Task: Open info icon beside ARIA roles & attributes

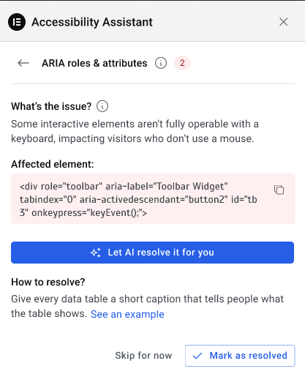Action: tap(161, 63)
